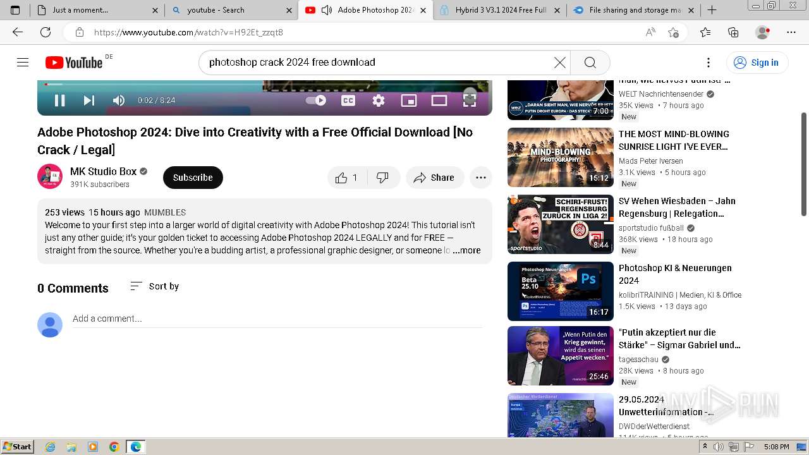The width and height of the screenshot is (809, 455).
Task: Open the system tray volume icon
Action: 719,447
